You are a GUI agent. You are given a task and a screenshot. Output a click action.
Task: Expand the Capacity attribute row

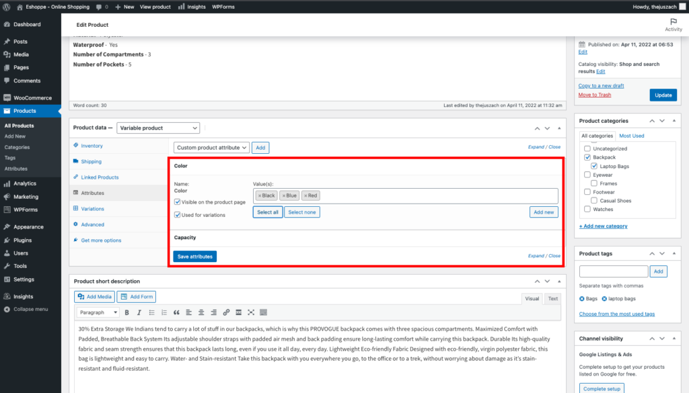pos(365,238)
